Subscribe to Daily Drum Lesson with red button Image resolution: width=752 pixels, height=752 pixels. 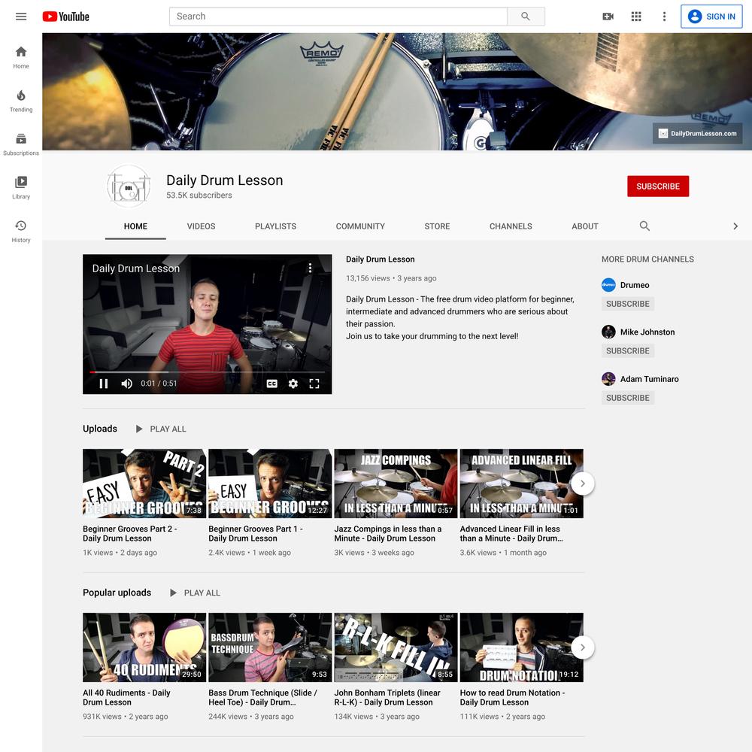pos(658,186)
